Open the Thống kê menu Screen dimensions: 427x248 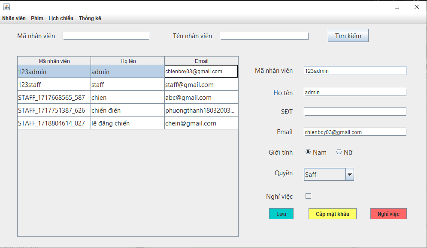pyautogui.click(x=90, y=18)
